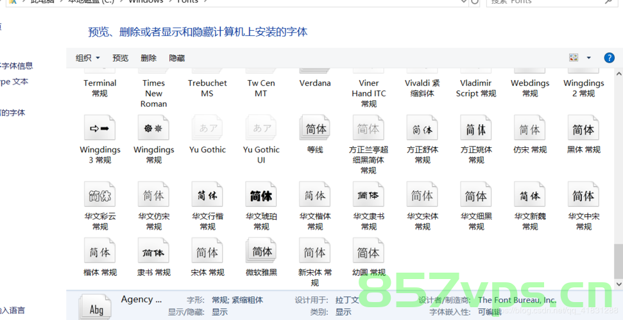Select the 方正舒体 font icon
The width and height of the screenshot is (623, 320).
tap(422, 128)
